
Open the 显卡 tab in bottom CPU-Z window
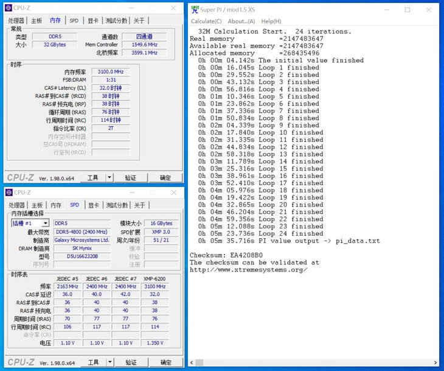(x=93, y=205)
